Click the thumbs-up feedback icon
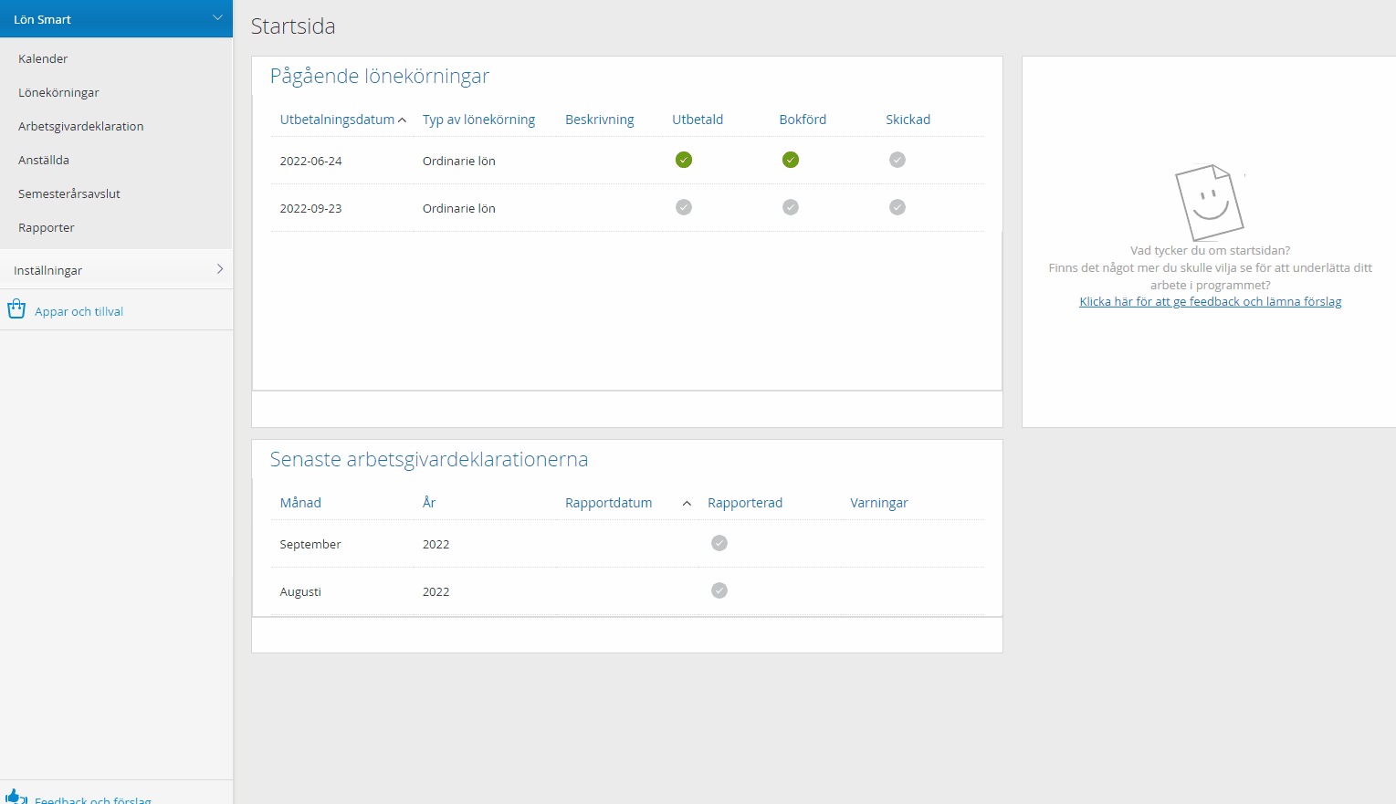 [x=14, y=797]
